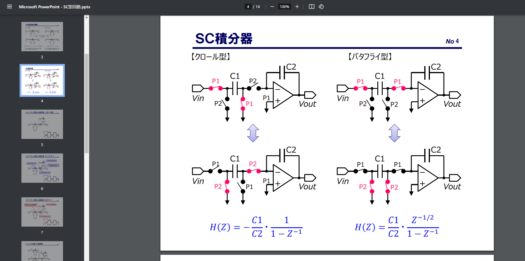The image size is (525, 261).
Task: Click the 100% zoom level field
Action: 284,7
